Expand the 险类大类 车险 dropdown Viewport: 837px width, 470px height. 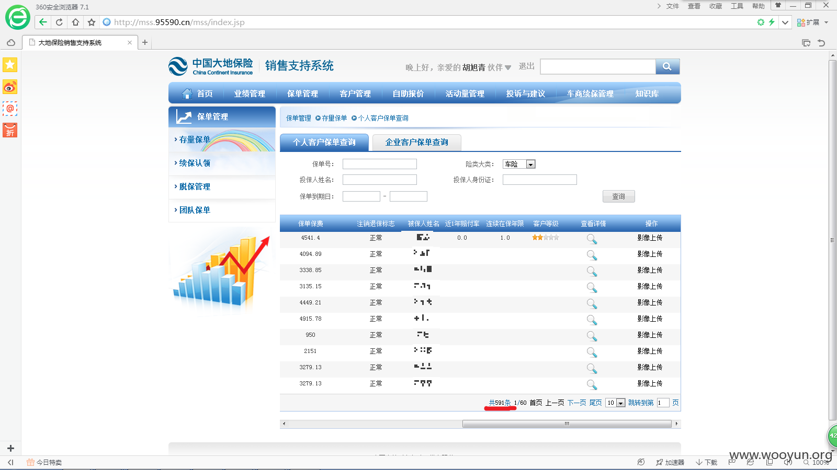click(x=530, y=164)
